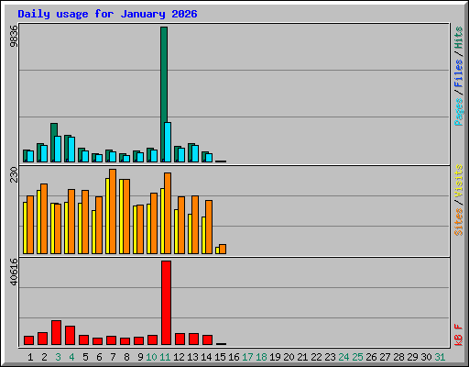Click green day 3 on the x-axis

58,357
